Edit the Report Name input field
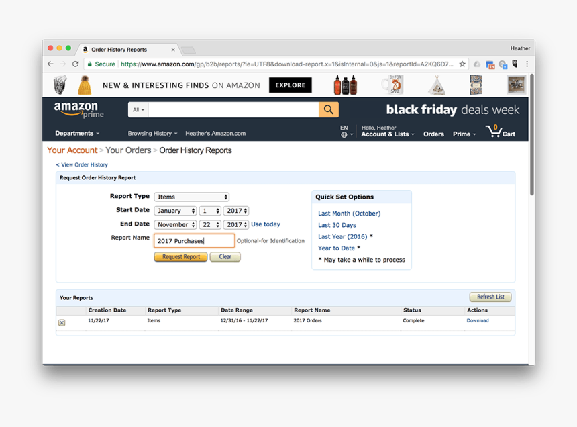Image resolution: width=577 pixels, height=427 pixels. (193, 240)
